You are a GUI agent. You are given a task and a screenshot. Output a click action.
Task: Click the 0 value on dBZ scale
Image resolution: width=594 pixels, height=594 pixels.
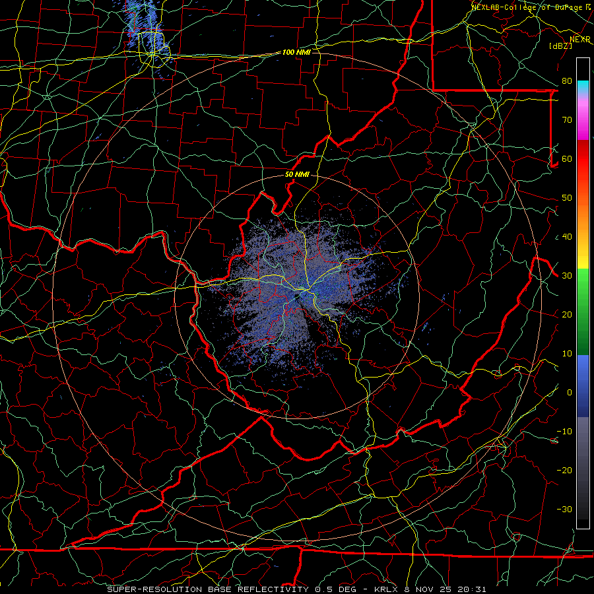[x=570, y=393]
